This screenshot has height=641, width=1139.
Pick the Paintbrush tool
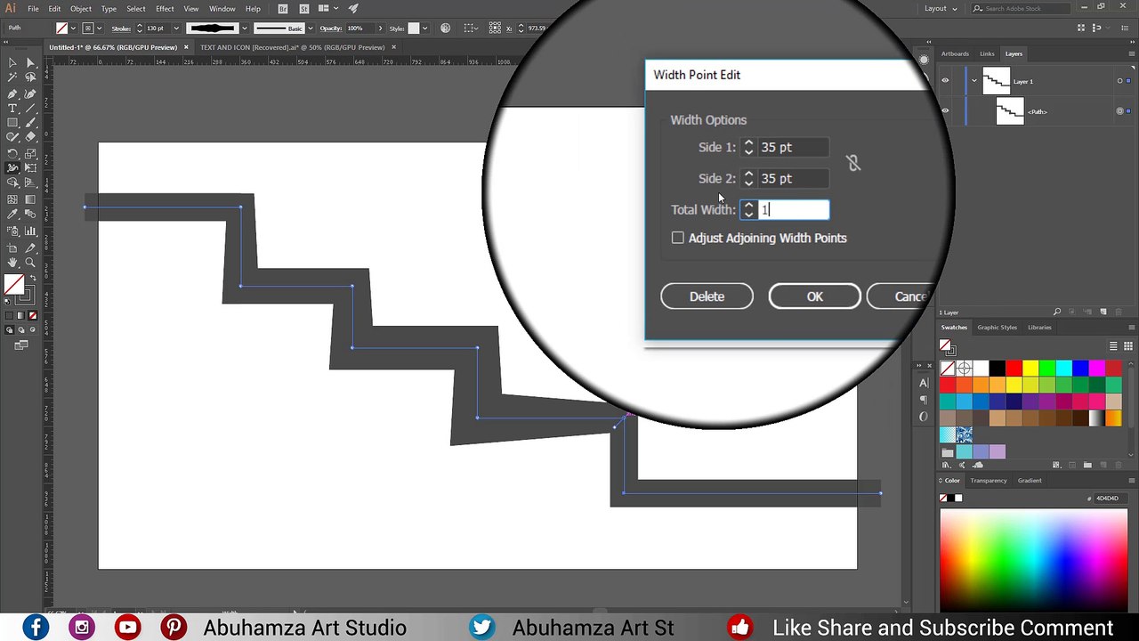click(30, 123)
